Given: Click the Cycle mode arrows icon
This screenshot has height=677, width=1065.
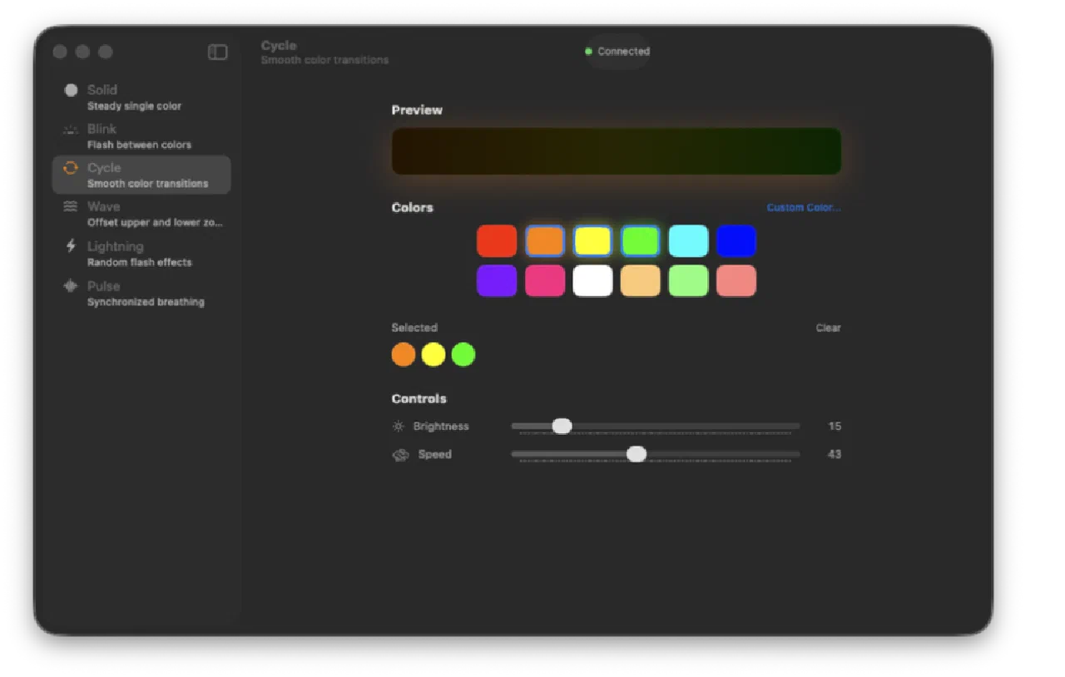Looking at the screenshot, I should [71, 168].
